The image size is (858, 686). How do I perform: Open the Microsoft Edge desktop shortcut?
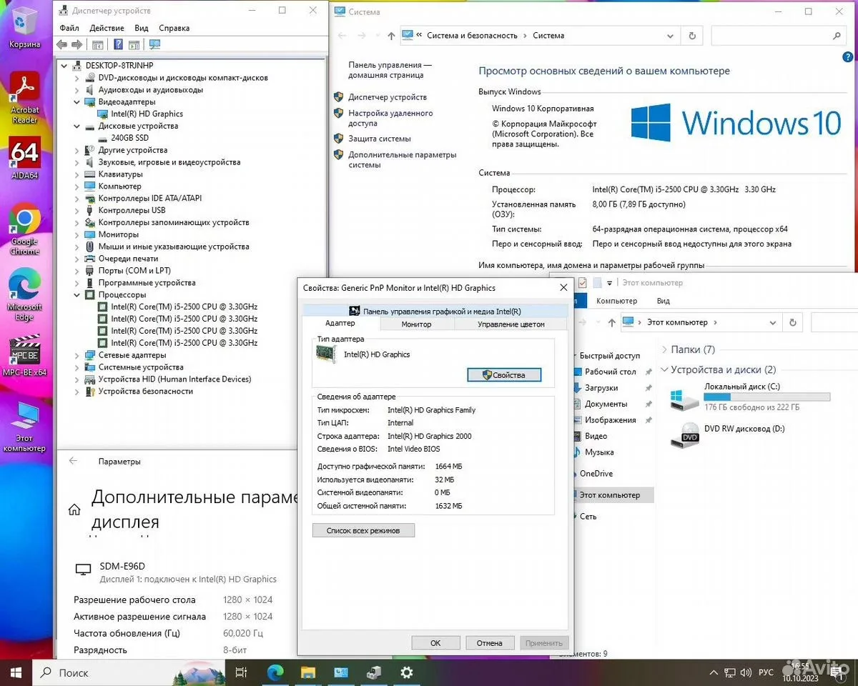point(24,294)
